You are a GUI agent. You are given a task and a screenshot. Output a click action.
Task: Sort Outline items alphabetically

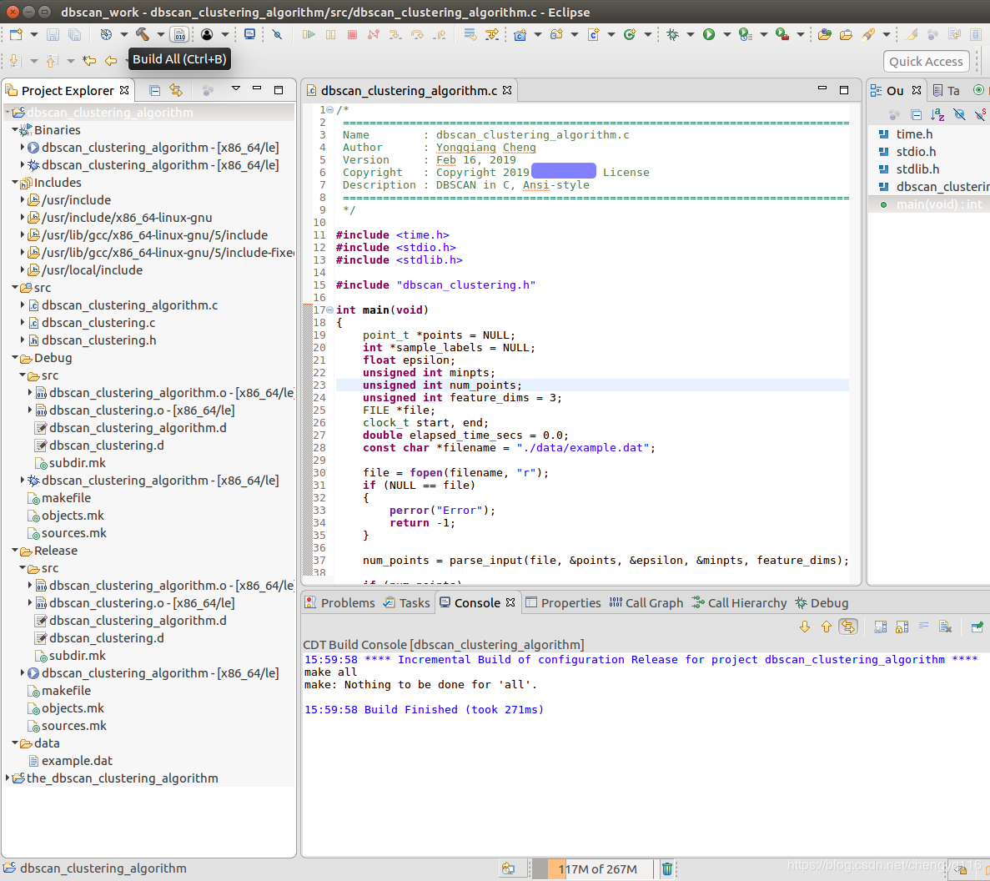(x=937, y=114)
